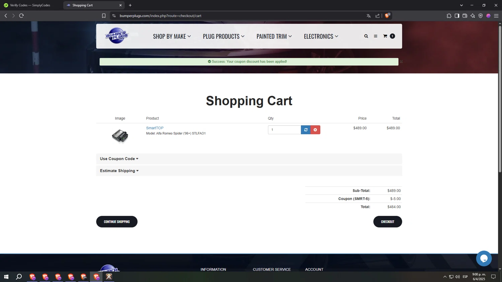Screen dimensions: 502x282
Task: Click the volume icon in system tray
Action: tap(457, 277)
